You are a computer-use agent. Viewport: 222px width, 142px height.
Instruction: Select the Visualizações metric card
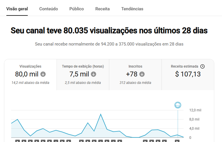pyautogui.click(x=30, y=75)
